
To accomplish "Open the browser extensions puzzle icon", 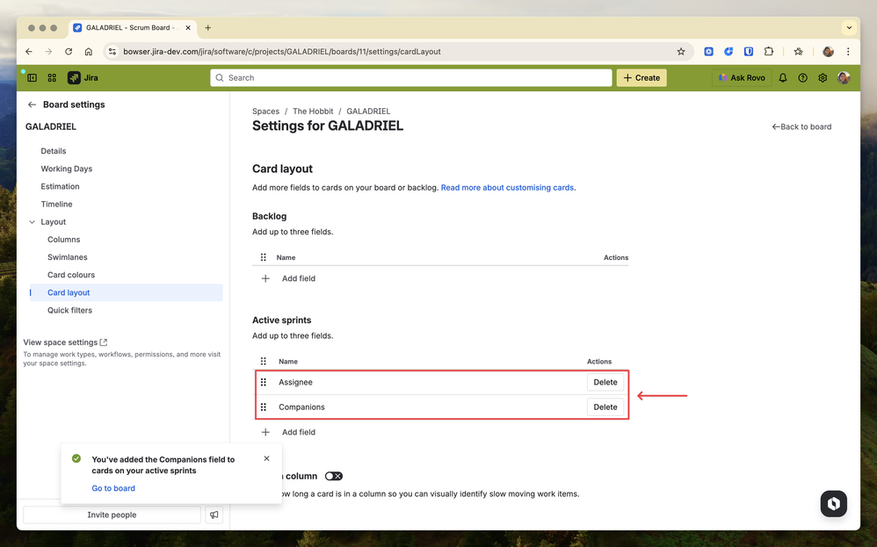I will coord(769,52).
